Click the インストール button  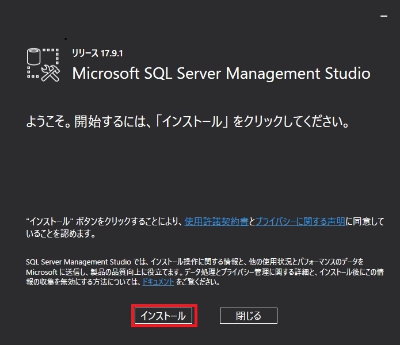[x=163, y=316]
